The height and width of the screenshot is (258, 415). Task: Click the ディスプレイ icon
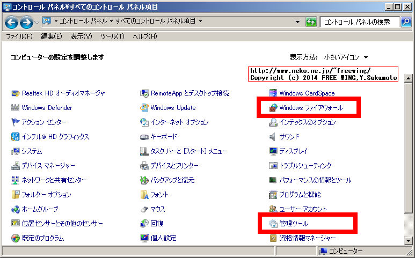pyautogui.click(x=273, y=151)
